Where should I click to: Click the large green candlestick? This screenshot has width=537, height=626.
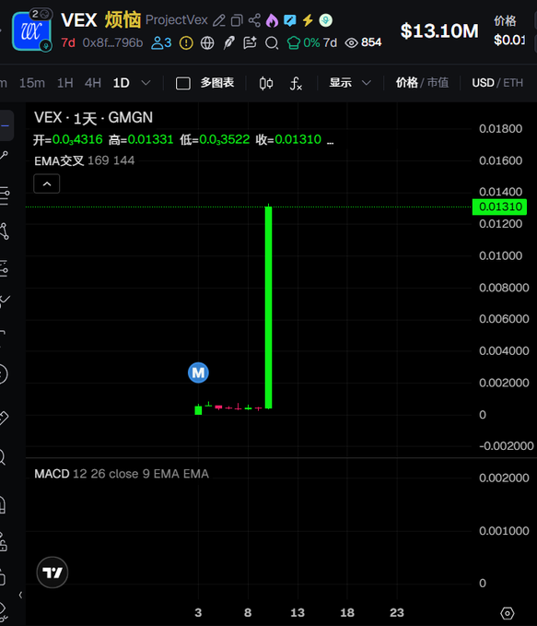269,307
